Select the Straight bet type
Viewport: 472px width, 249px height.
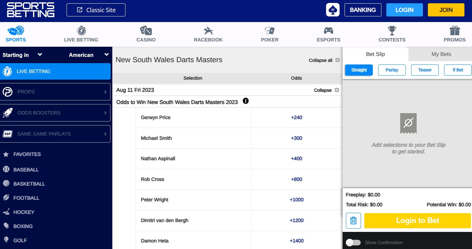click(x=359, y=70)
